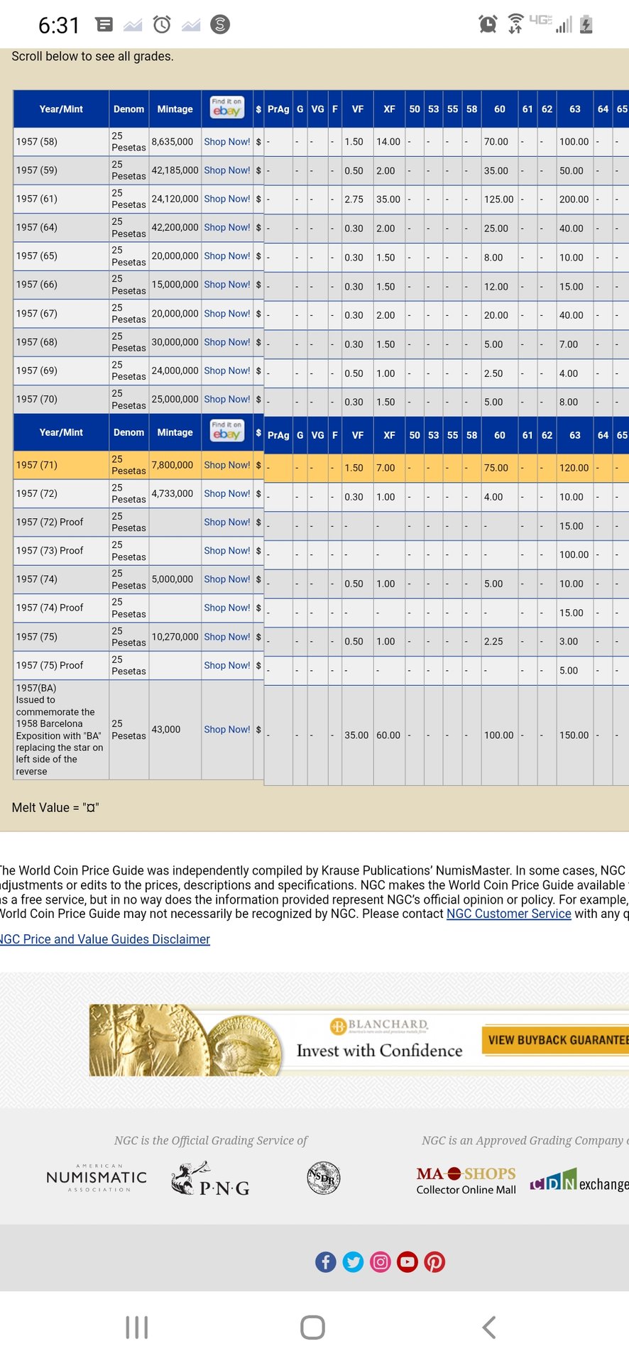Click Shop Now! for 1957(BA) Barcelona coin
629x1363 pixels.
[x=226, y=729]
